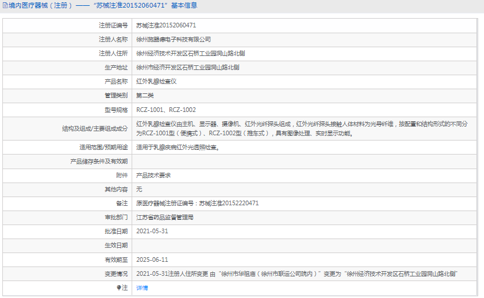Click the structure and composition description text
This screenshot has height=298, width=484.
coord(302,129)
